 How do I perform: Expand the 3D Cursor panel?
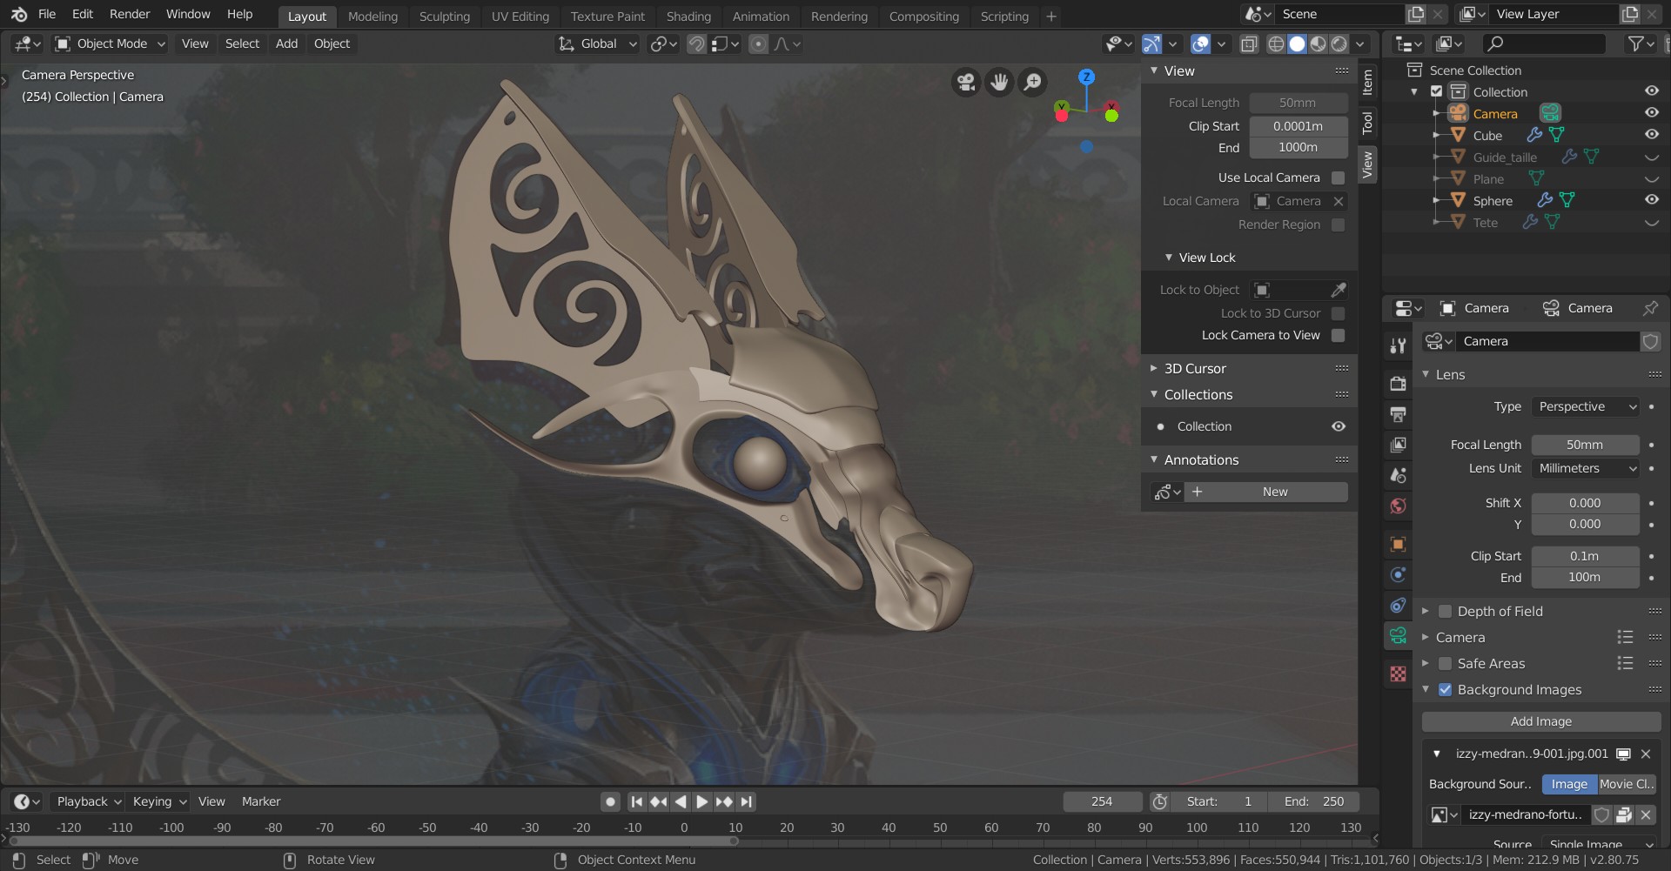1194,369
